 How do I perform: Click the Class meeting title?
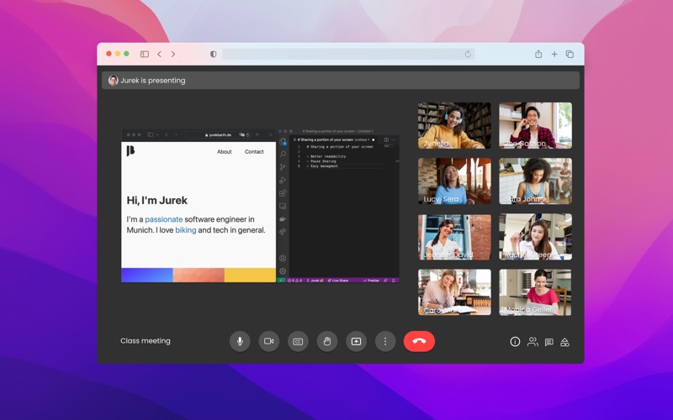pos(146,341)
